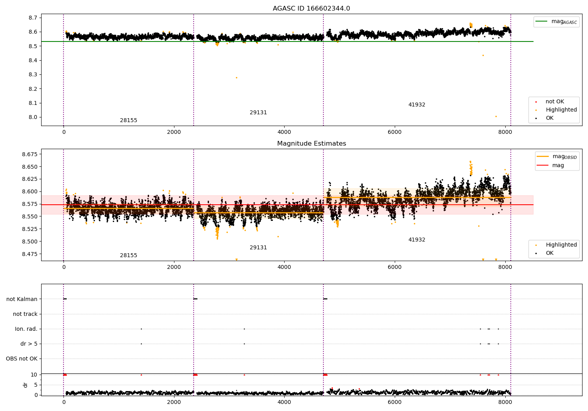The width and height of the screenshot is (588, 411).
Task: Click the 8.0 tick in AGASC ID plot
Action: click(33, 117)
